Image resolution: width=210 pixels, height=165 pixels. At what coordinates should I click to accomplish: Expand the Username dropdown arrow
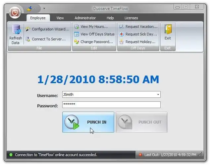(158, 94)
